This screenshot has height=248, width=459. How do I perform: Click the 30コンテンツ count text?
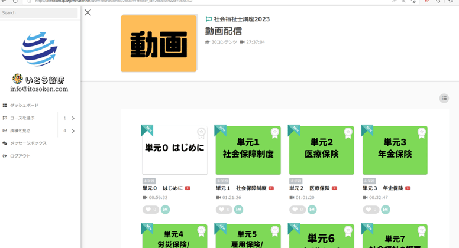224,42
